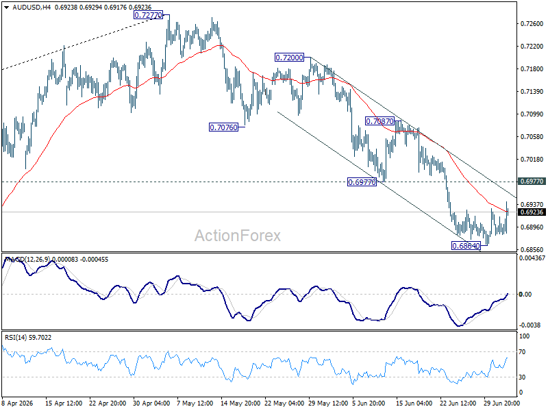
Task: Click the 0.72600 value on the price axis
Action: [x=532, y=24]
